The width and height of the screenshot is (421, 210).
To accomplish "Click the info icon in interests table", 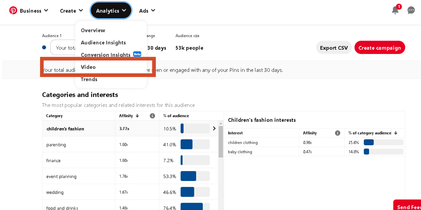I will 338,133.
